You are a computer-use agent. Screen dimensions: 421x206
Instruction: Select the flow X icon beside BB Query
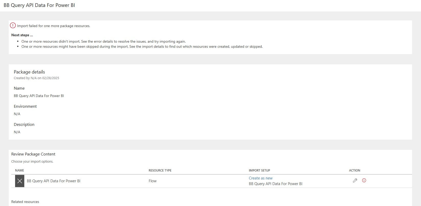[20, 181]
